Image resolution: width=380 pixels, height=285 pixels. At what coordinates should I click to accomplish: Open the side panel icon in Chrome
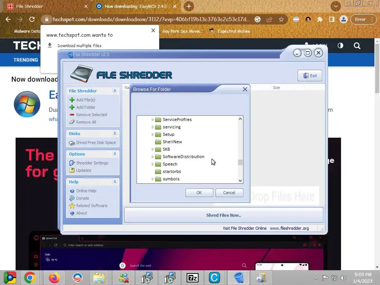pyautogui.click(x=331, y=19)
